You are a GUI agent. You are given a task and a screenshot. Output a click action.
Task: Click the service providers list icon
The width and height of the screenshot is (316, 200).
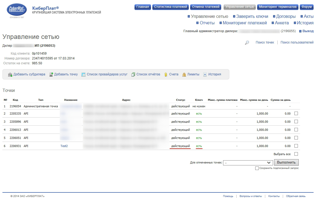coord(83,75)
